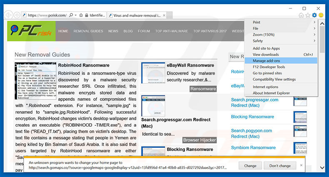Open RobinHood Ransomware notepad thumbnail
The image size is (329, 177).
[x=35, y=81]
